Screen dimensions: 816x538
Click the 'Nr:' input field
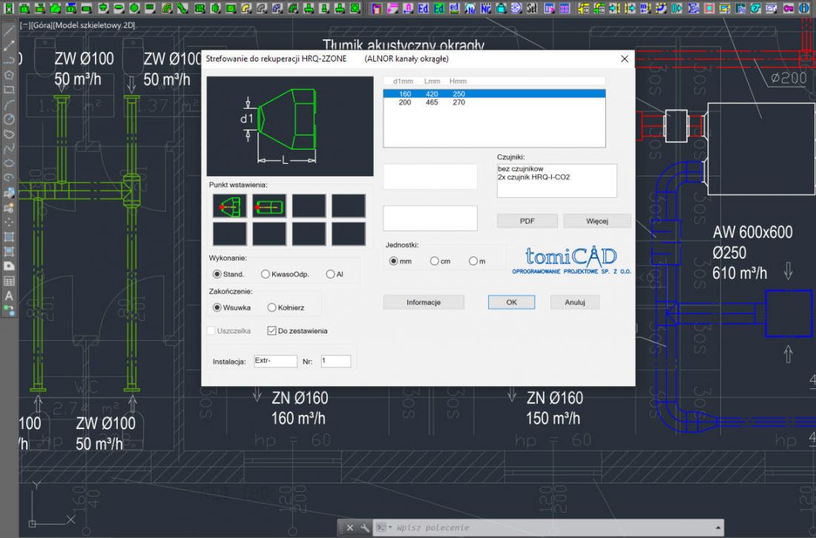point(335,361)
